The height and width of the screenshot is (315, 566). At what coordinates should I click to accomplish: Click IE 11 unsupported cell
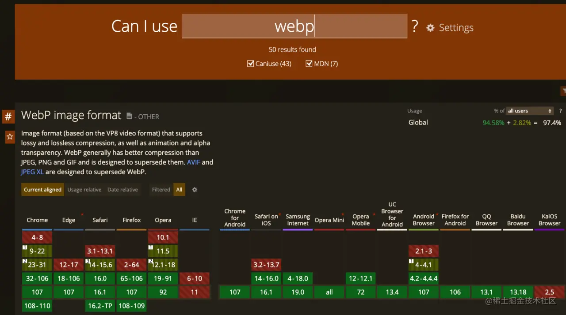pos(195,292)
